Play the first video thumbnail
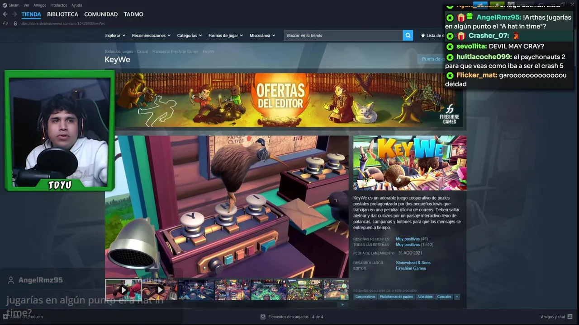The width and height of the screenshot is (579, 325). click(123, 290)
